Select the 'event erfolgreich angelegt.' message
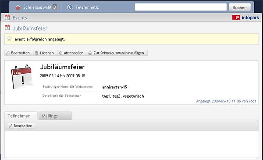This screenshot has width=263, height=160. (x=39, y=39)
